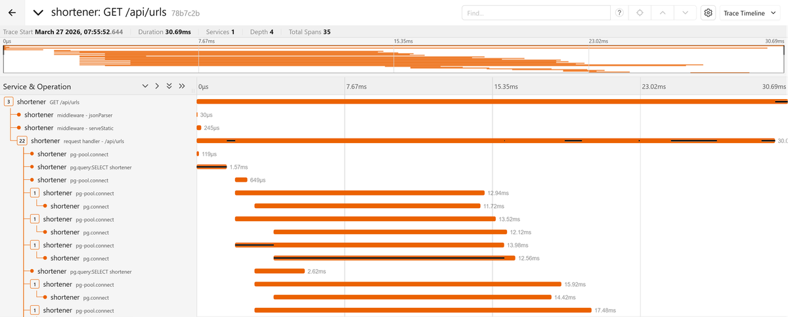Select the shortener GET /api/urls root label
Viewport: 788px width, 317px height.
[49, 102]
